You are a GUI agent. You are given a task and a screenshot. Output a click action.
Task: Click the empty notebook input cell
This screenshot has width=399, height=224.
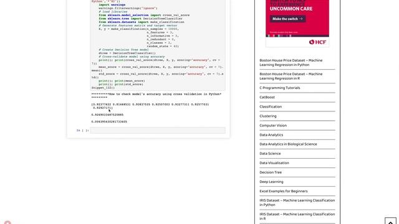[158, 130]
